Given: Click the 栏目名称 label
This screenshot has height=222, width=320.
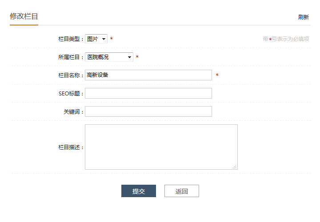Looking at the screenshot, I should pos(70,75).
